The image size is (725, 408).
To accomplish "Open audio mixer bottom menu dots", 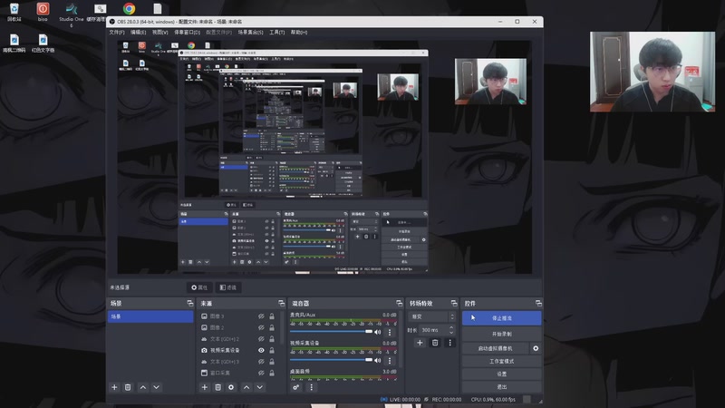I will point(311,387).
